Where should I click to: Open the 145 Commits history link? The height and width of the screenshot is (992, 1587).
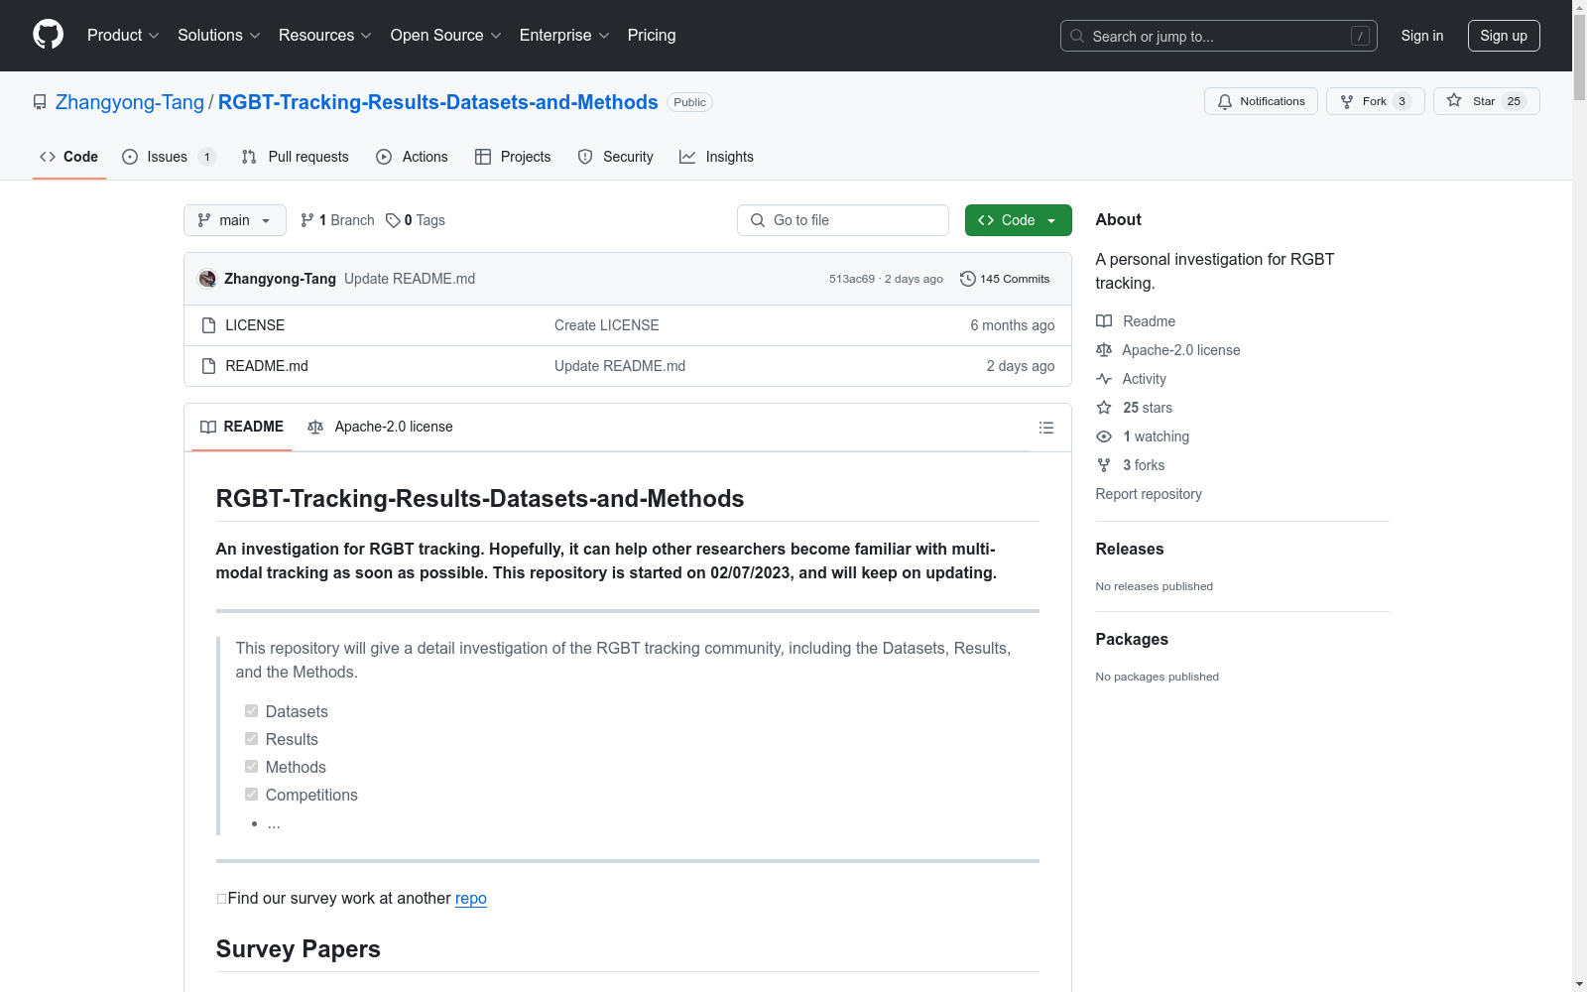1005,279
